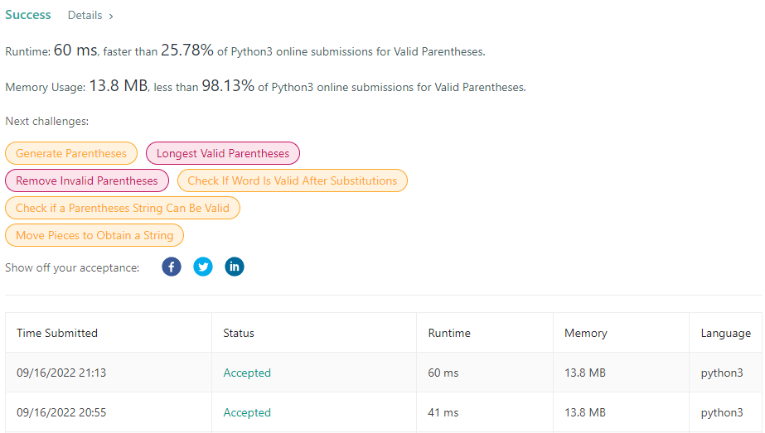This screenshot has height=433, width=765.
Task: Click the Time Submitted column header
Action: (x=57, y=333)
